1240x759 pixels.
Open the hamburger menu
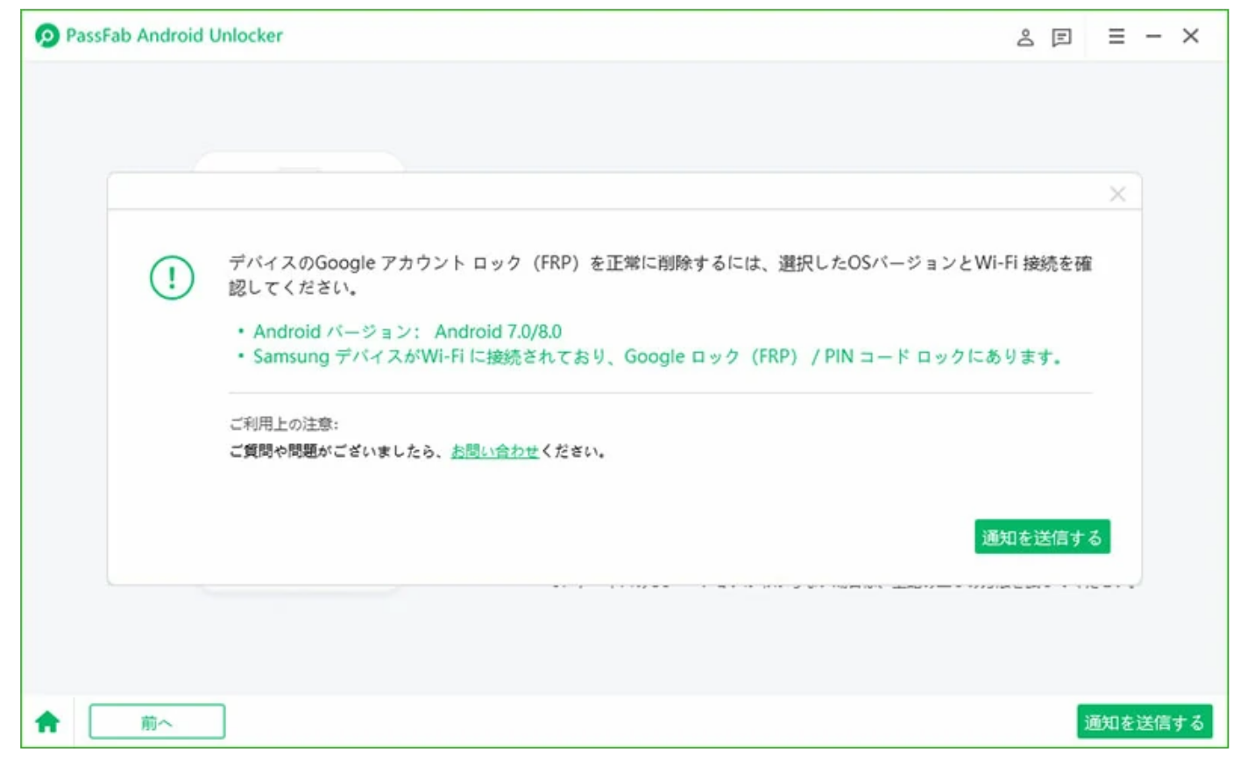[x=1116, y=36]
